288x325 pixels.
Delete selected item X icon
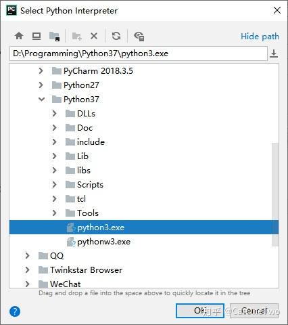tap(94, 36)
